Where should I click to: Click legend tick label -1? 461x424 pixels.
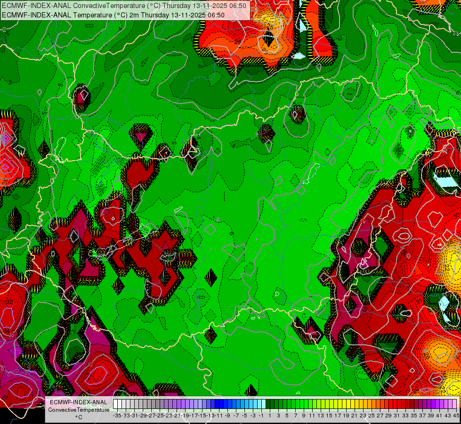pyautogui.click(x=261, y=416)
